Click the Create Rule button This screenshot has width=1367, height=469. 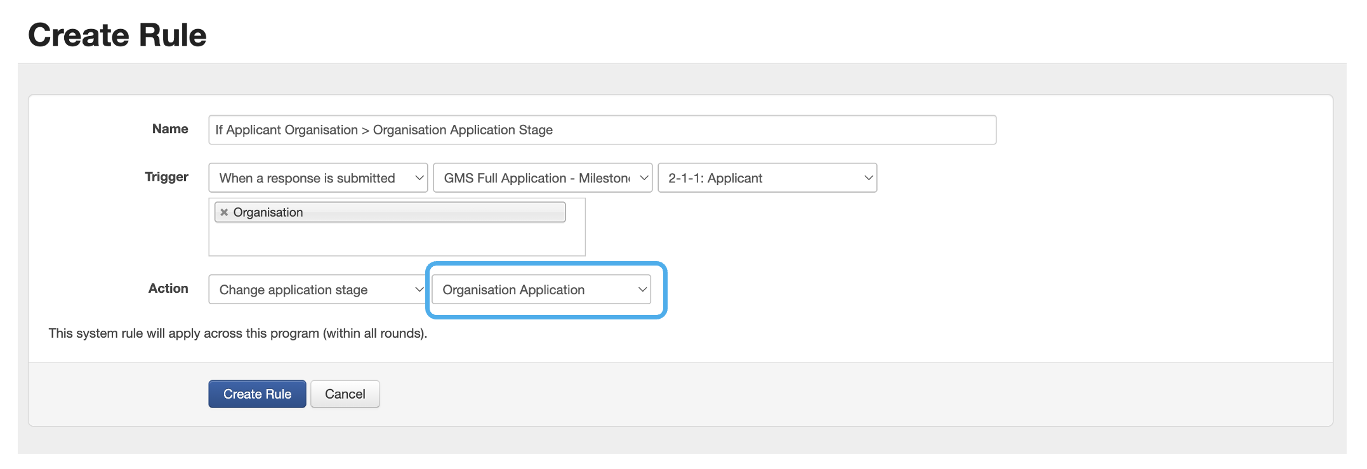pyautogui.click(x=257, y=394)
